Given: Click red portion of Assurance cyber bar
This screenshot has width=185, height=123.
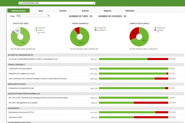Looking at the screenshot, I should 151,117.
